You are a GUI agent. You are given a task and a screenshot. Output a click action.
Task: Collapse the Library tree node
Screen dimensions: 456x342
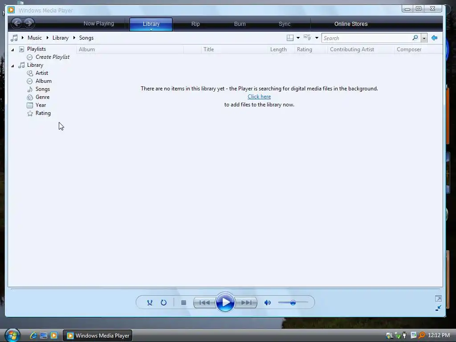(12, 66)
